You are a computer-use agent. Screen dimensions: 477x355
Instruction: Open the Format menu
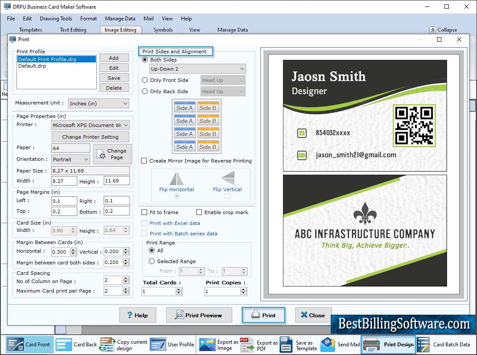[x=89, y=19]
